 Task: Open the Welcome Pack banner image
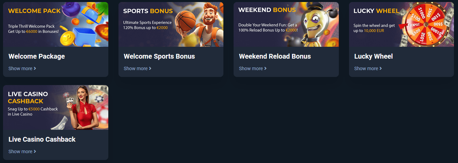[x=56, y=24]
